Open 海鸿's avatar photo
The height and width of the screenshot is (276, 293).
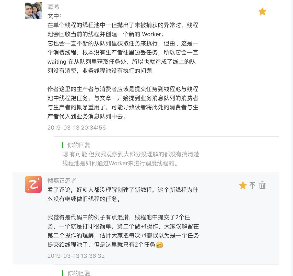point(33,10)
